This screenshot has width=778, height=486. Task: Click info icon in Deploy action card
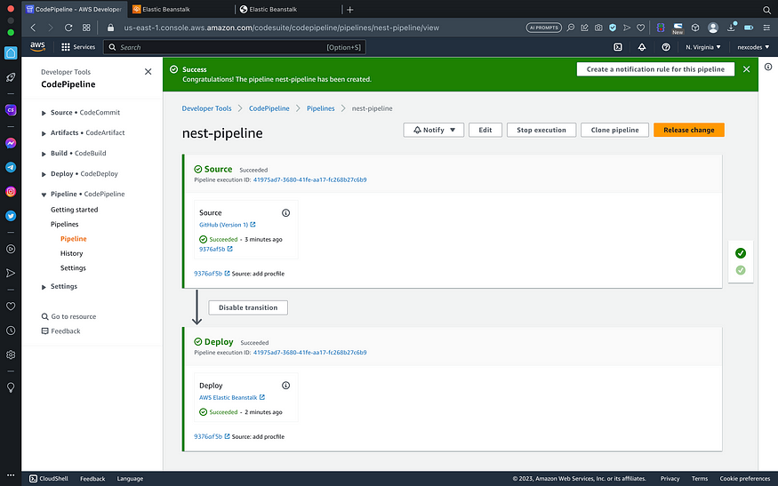click(x=285, y=386)
